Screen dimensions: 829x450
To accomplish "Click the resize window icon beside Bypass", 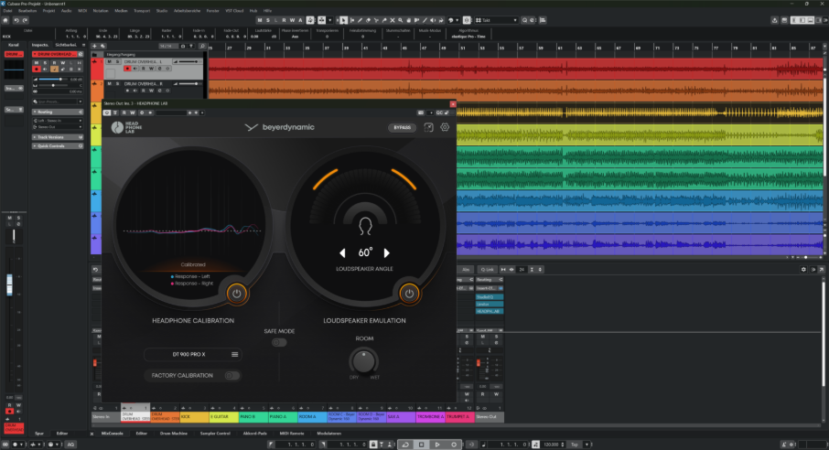I will click(429, 127).
